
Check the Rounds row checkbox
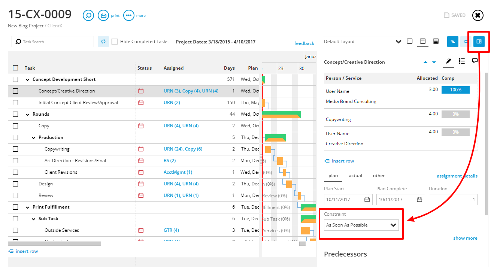tap(15, 114)
